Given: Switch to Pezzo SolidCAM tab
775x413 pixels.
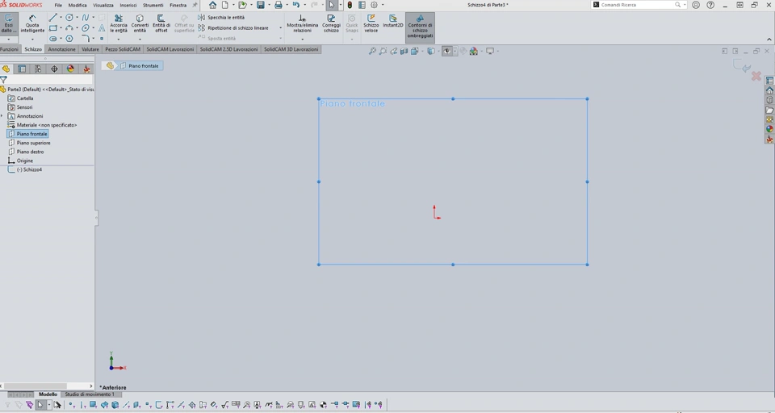Looking at the screenshot, I should click(x=123, y=49).
